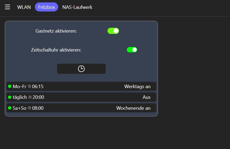The height and width of the screenshot is (149, 230).
Task: Click the 08:00 time value
Action: click(x=38, y=108)
